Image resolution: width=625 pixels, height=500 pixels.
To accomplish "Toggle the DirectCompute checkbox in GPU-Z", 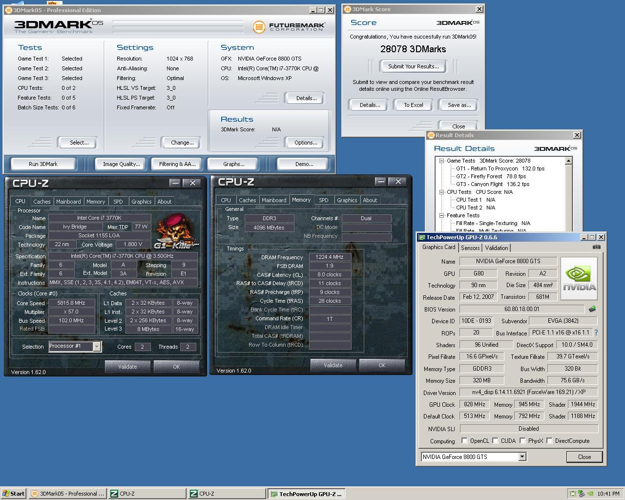I will click(x=549, y=441).
